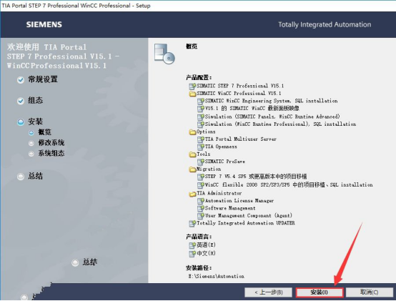Click the SIMATIC STEP 7 Professional V15.1 component icon

point(192,86)
